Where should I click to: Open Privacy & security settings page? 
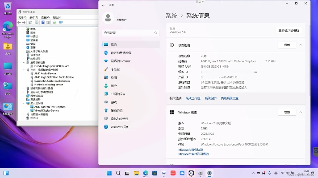click(x=119, y=119)
